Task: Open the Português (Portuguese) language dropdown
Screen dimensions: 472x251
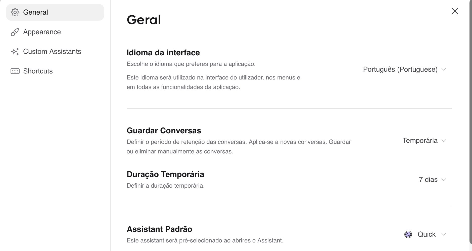Action: pyautogui.click(x=405, y=69)
